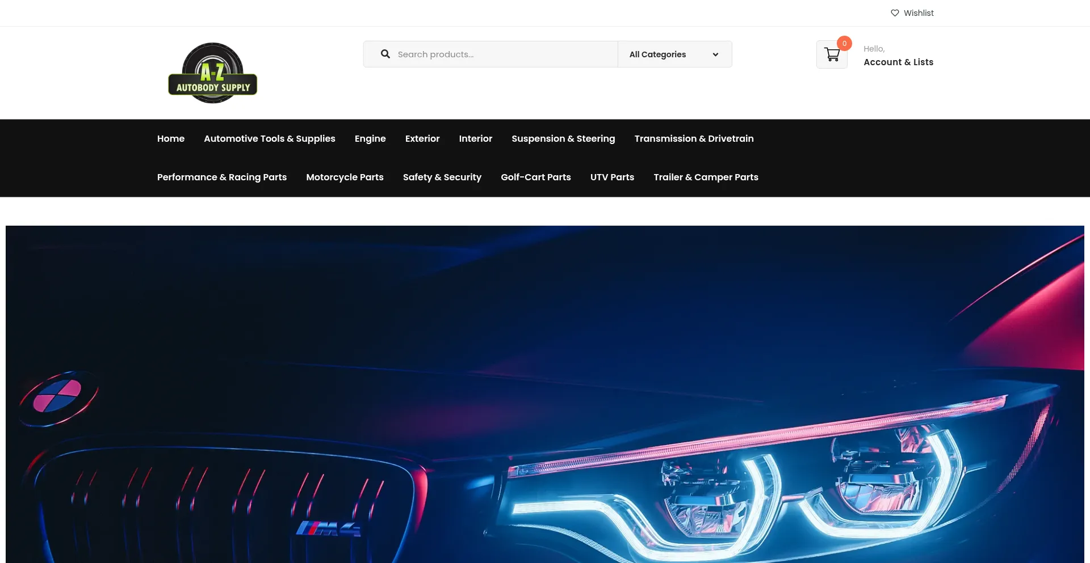The image size is (1090, 563).
Task: Open Trailer & Camper Parts category
Action: click(706, 177)
